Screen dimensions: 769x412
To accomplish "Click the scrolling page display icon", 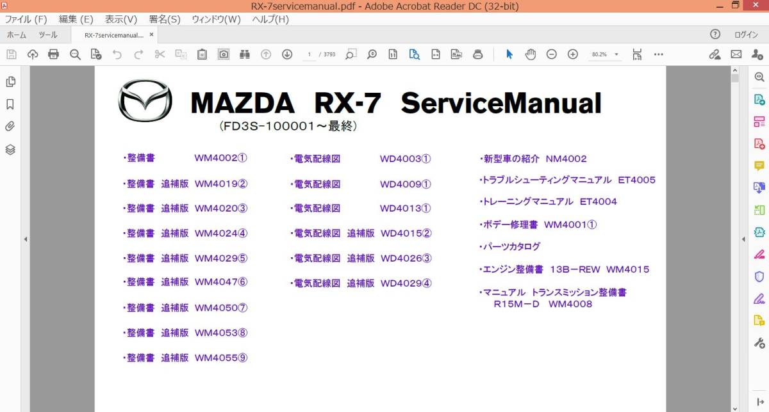I will (x=636, y=54).
